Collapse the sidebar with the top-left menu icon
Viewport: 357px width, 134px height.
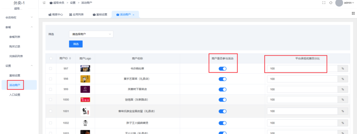point(44,3)
